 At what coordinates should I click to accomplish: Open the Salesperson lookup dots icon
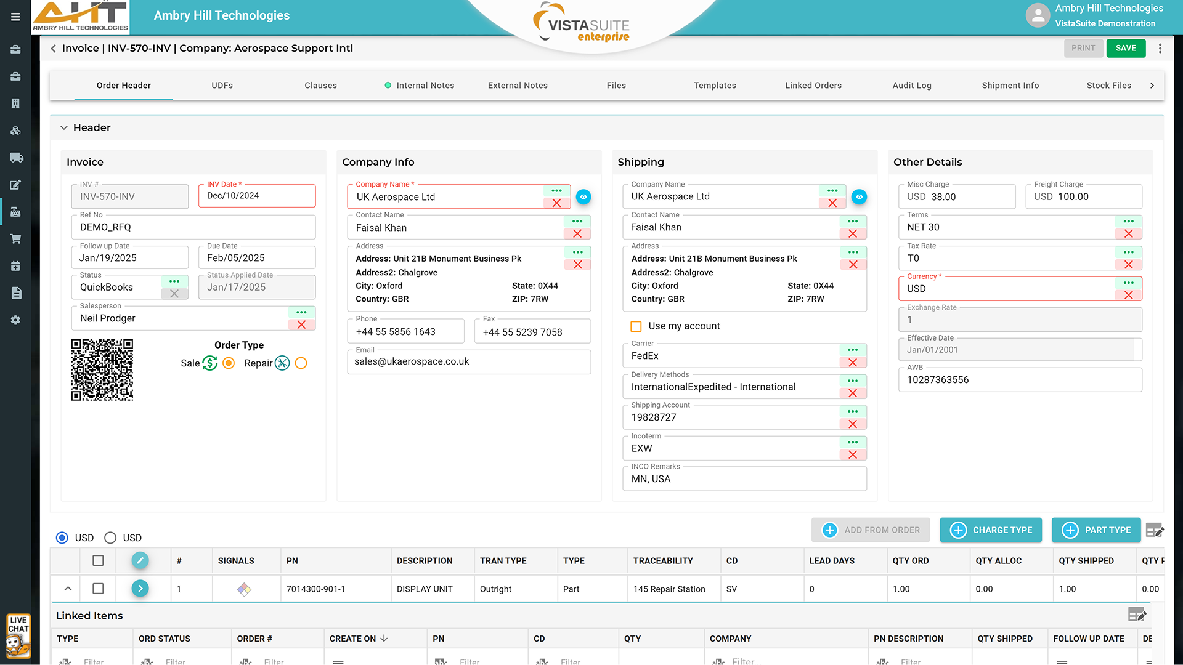pyautogui.click(x=301, y=312)
